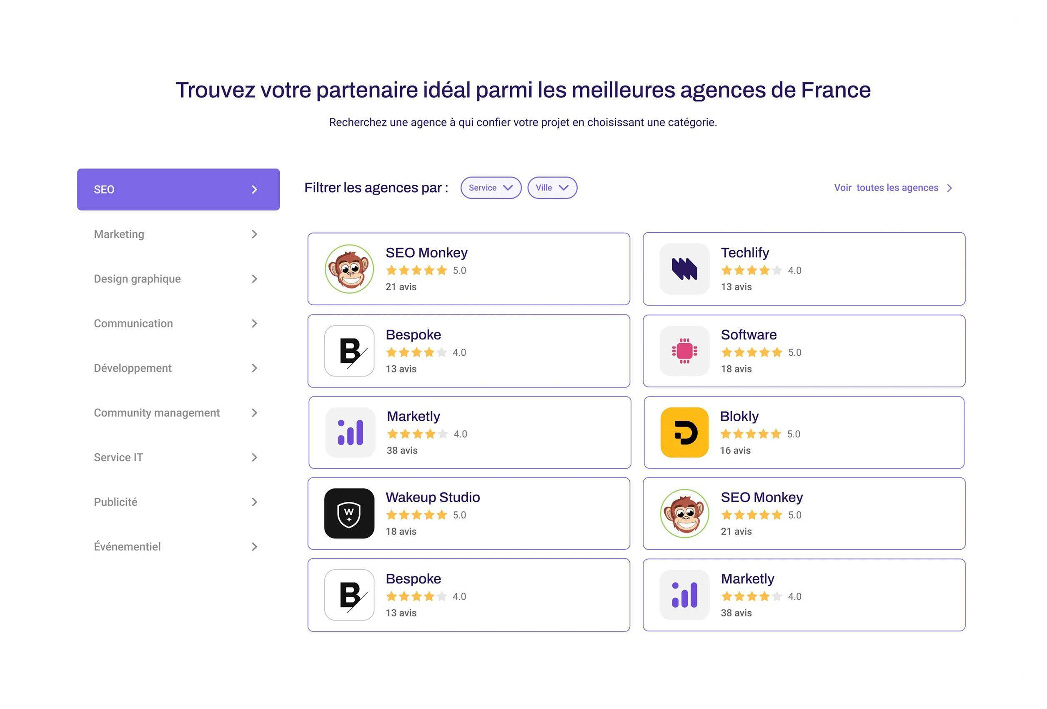
Task: Click the pink chip Software logo
Action: click(684, 351)
